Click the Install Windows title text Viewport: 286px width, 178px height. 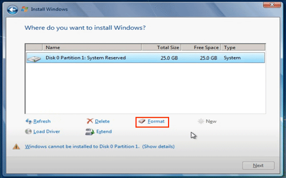pyautogui.click(x=49, y=9)
